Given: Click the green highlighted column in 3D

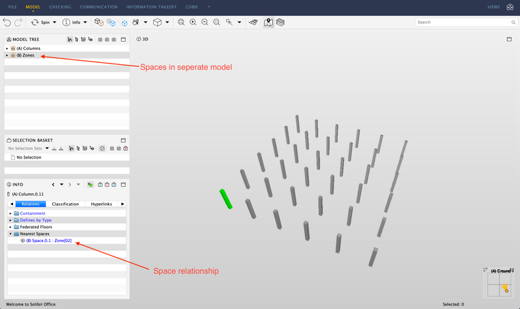Looking at the screenshot, I should tap(226, 199).
